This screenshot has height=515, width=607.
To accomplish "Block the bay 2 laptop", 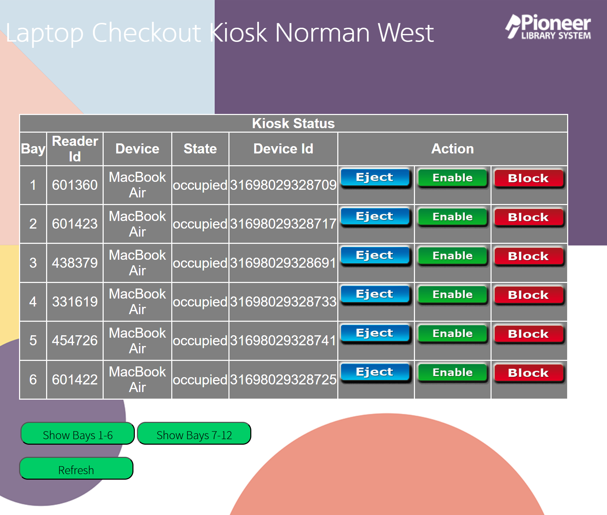I will (528, 217).
